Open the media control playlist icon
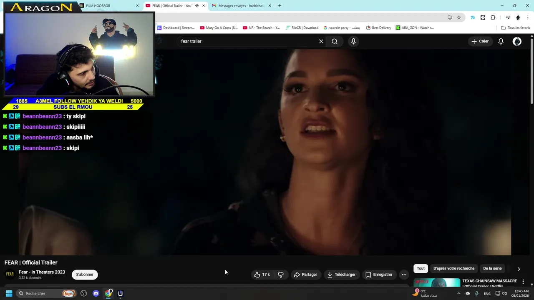 point(508,17)
